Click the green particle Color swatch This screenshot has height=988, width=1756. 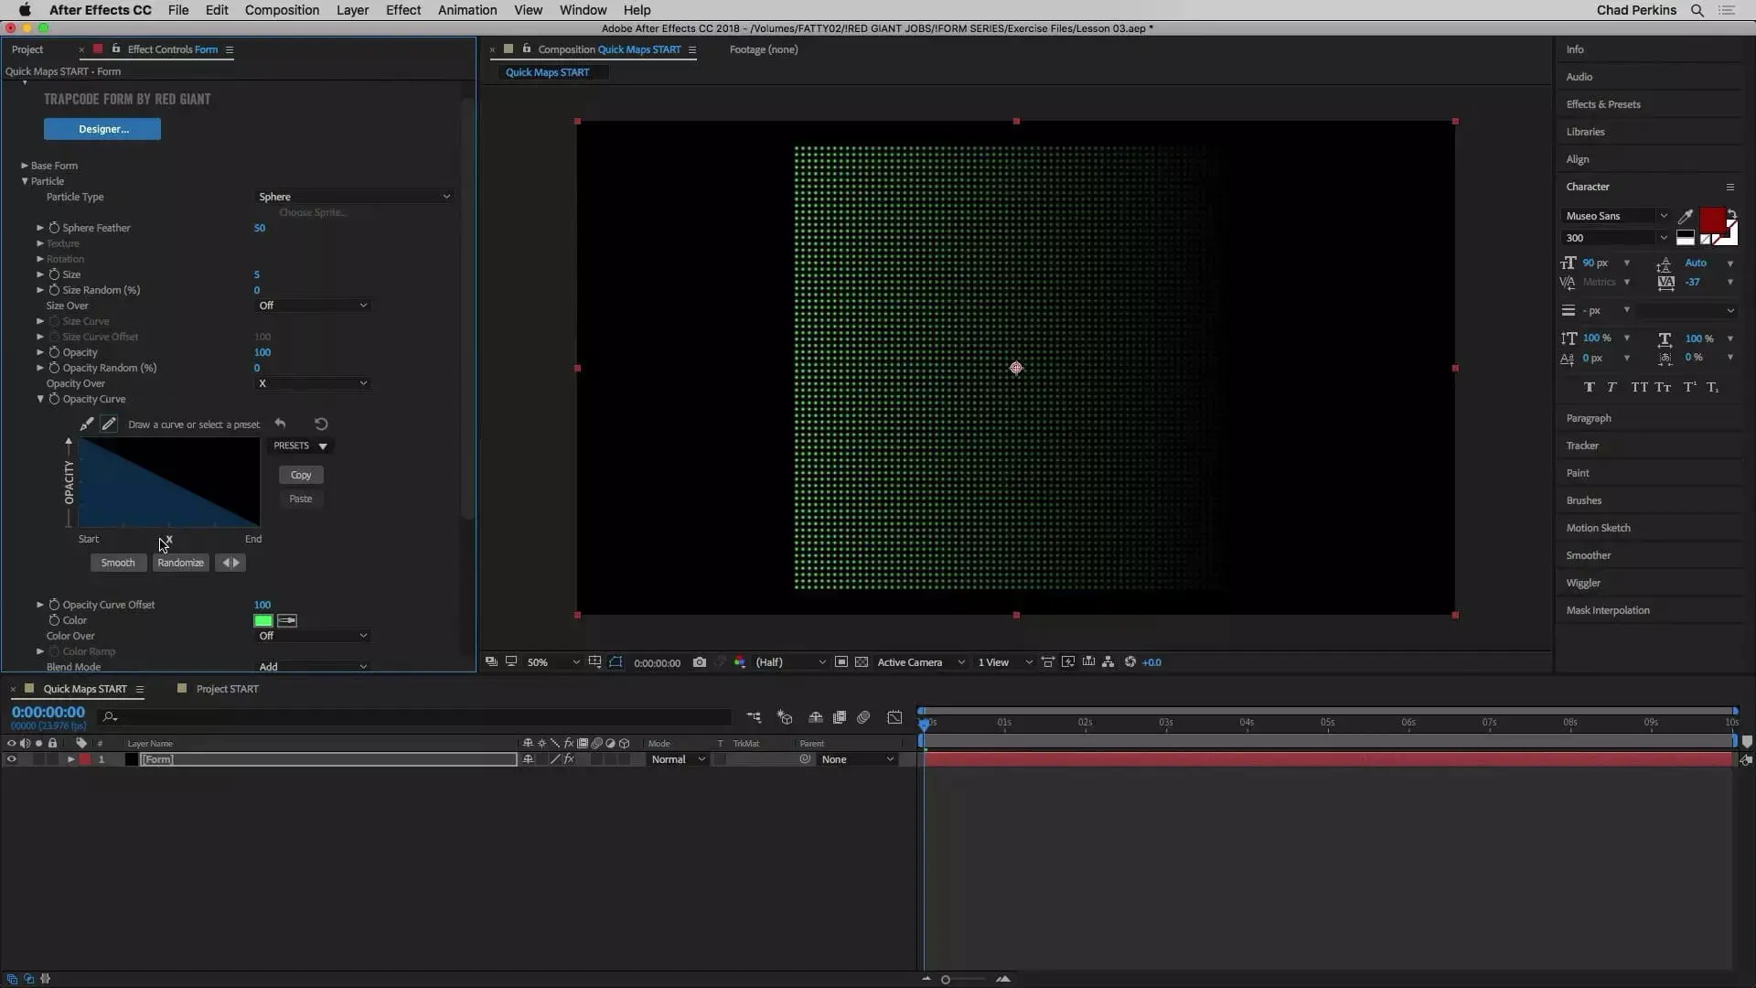(263, 620)
